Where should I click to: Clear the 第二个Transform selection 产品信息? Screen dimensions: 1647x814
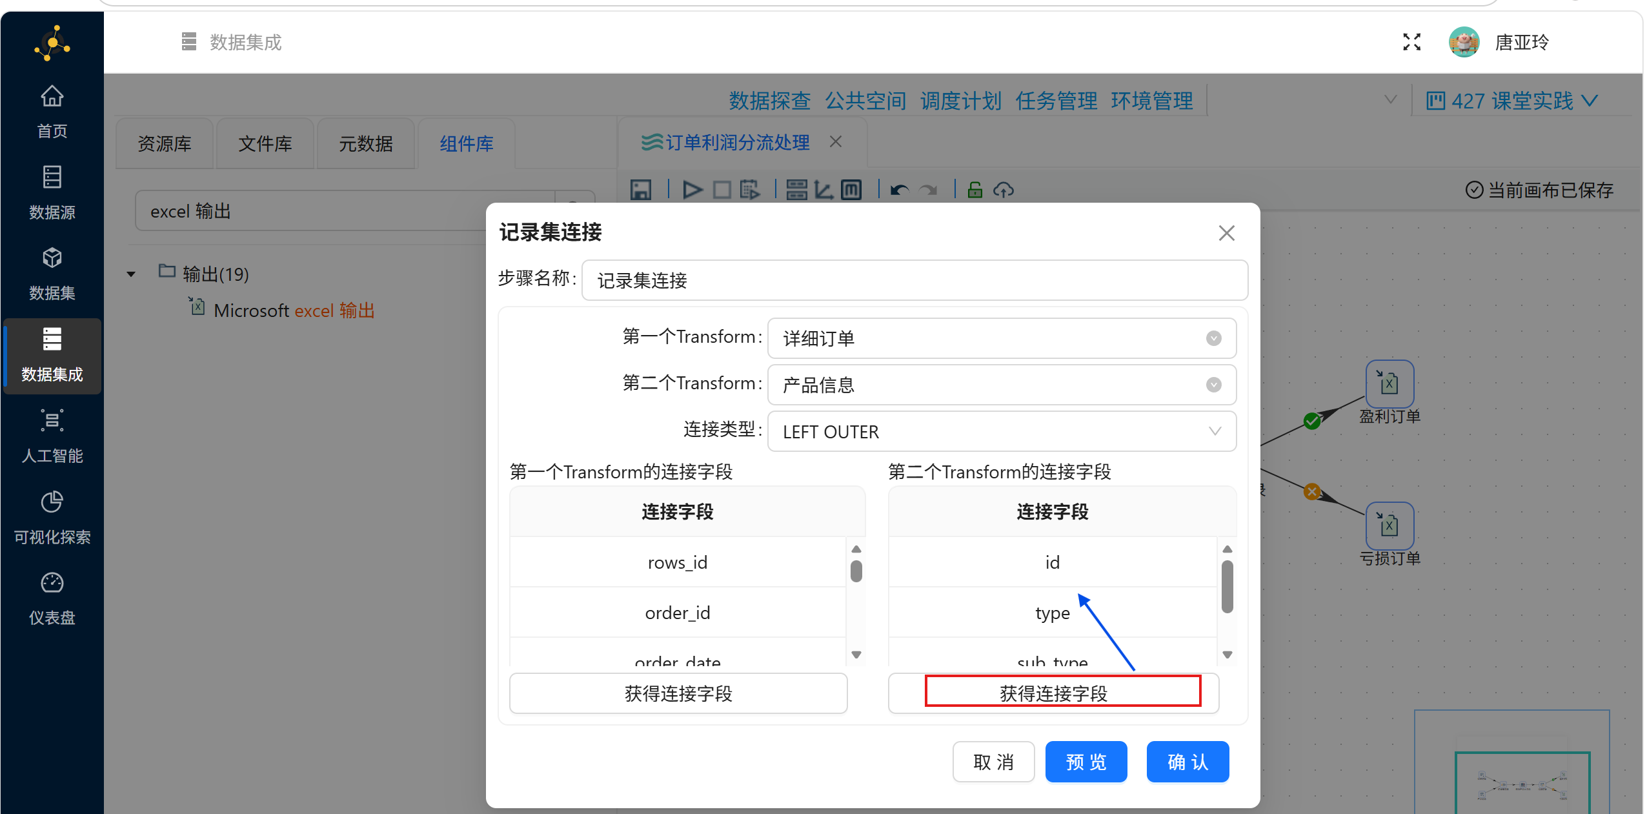1213,385
